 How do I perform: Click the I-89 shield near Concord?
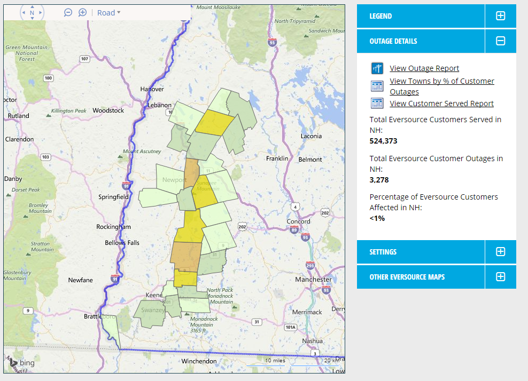pyautogui.click(x=294, y=230)
